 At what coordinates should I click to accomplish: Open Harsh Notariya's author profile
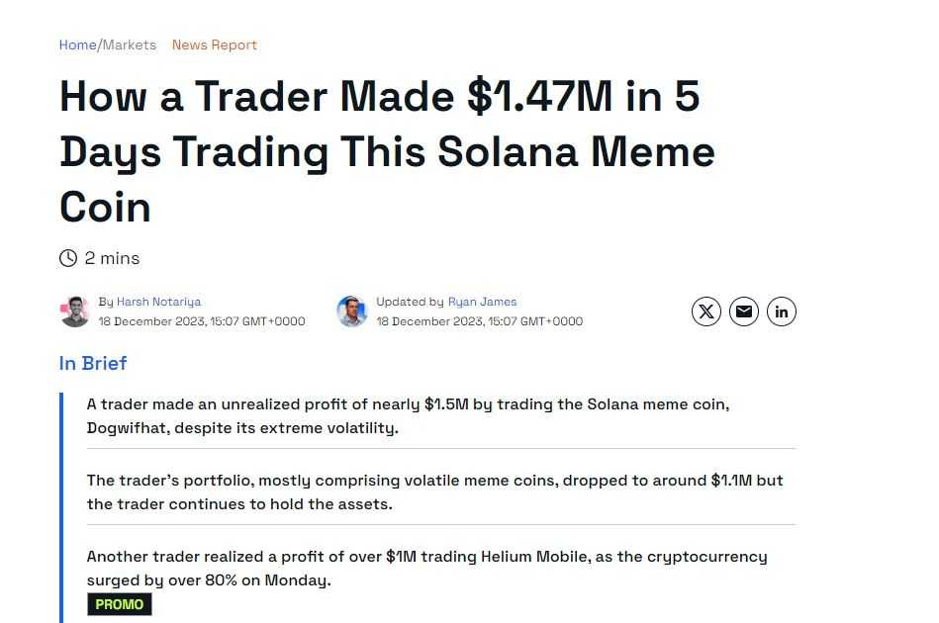click(x=159, y=302)
